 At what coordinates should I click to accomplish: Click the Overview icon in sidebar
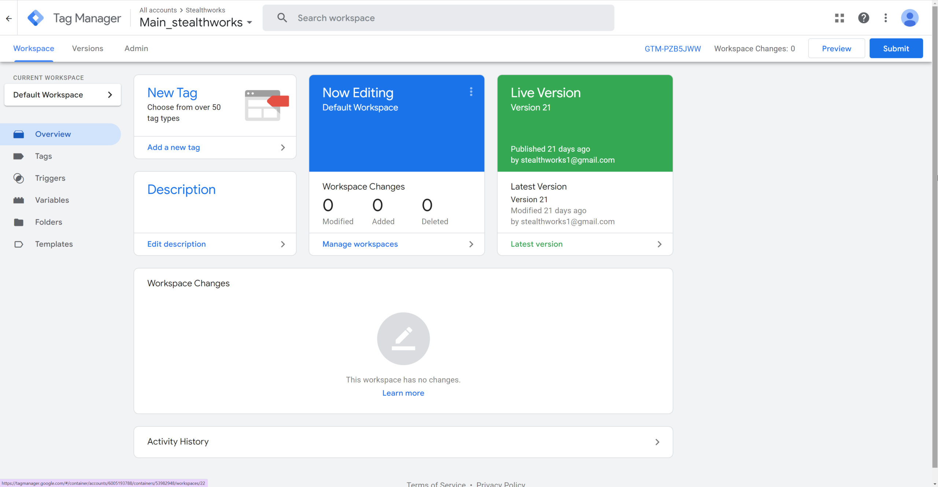(x=19, y=133)
